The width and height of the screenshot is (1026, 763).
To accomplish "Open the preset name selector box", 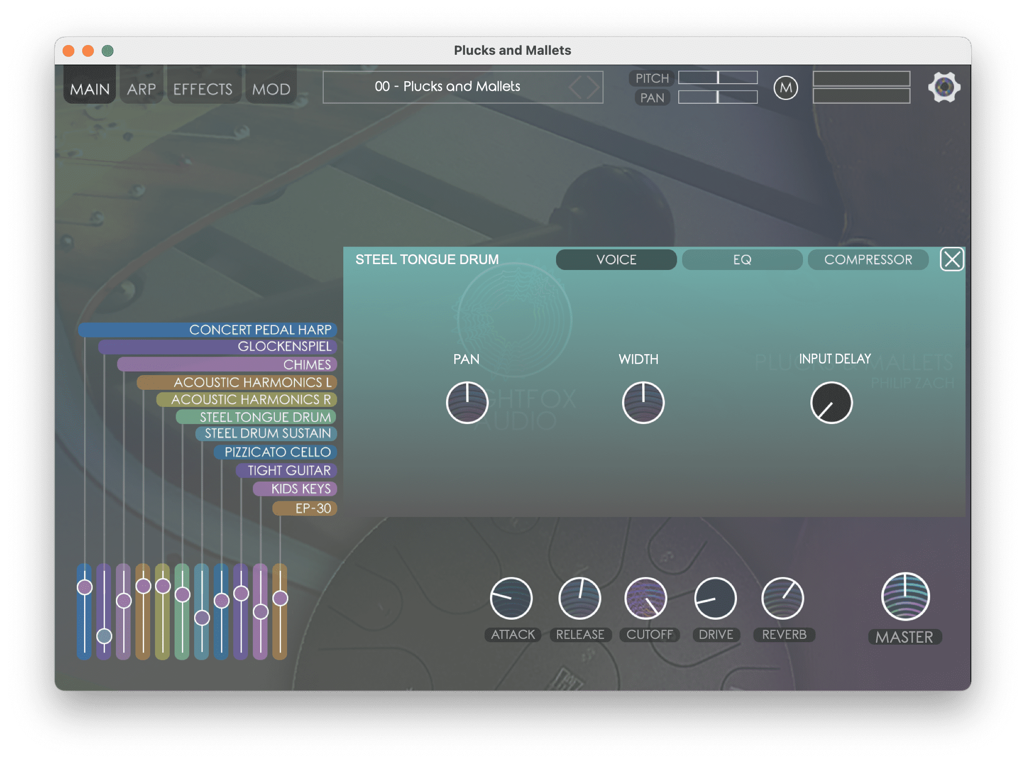I will coord(447,87).
